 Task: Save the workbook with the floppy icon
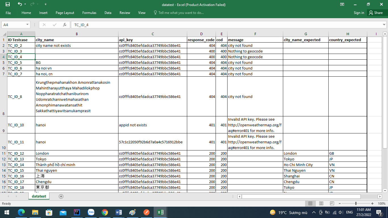8,4
